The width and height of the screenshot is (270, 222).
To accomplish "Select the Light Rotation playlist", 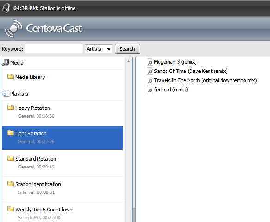I will pyautogui.click(x=62, y=138).
